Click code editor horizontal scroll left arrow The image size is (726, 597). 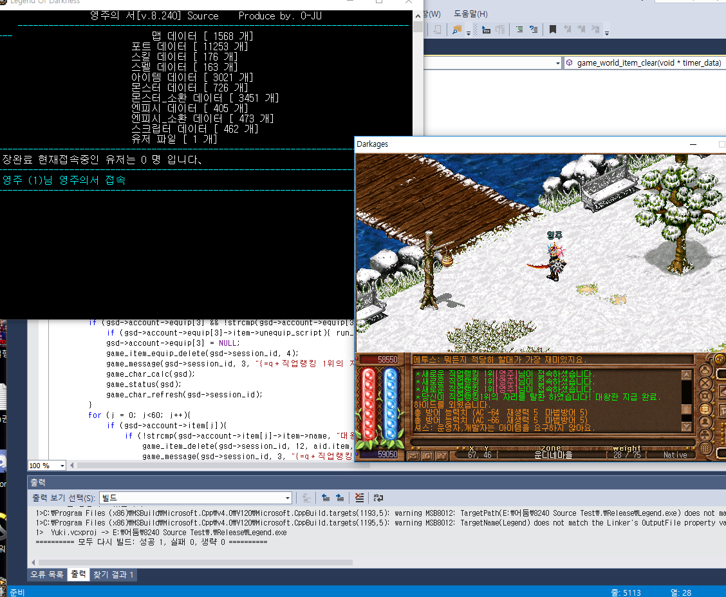(x=72, y=465)
